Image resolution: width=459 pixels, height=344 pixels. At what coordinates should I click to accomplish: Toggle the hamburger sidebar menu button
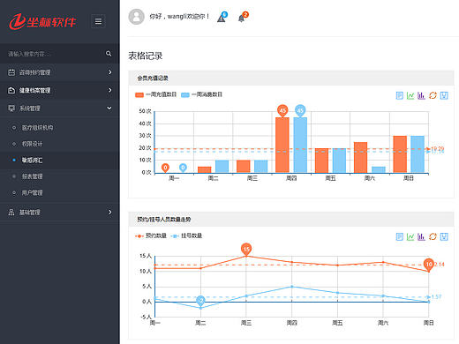click(98, 21)
